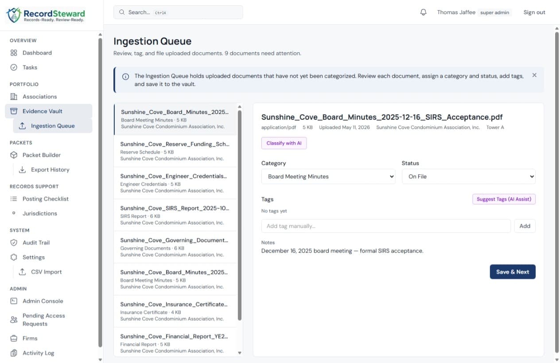Select Sunshine_Cove_Governing_Document... document
The image size is (560, 363).
[175, 247]
